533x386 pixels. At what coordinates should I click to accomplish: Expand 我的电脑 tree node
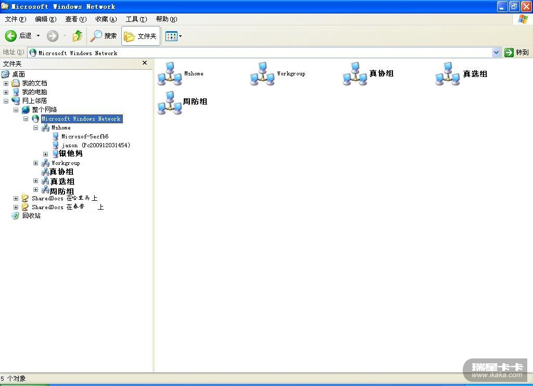click(6, 92)
